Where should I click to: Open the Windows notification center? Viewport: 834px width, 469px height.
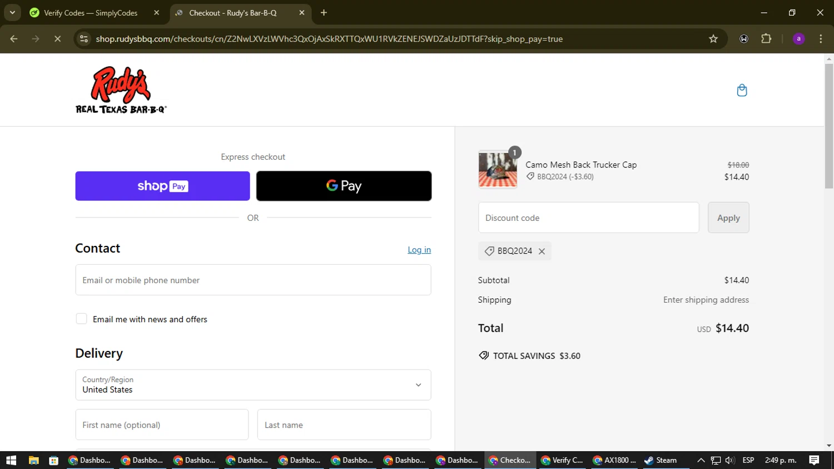pyautogui.click(x=814, y=460)
